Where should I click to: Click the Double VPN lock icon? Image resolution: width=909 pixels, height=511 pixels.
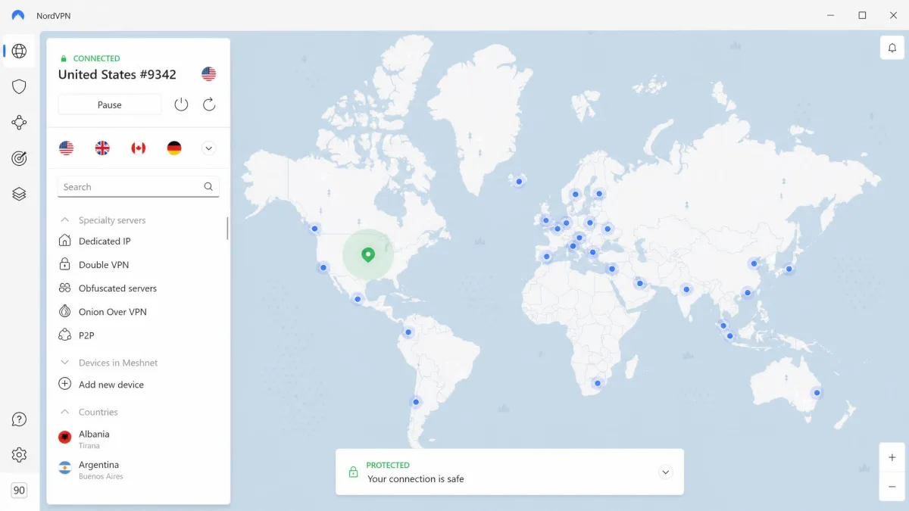(64, 264)
